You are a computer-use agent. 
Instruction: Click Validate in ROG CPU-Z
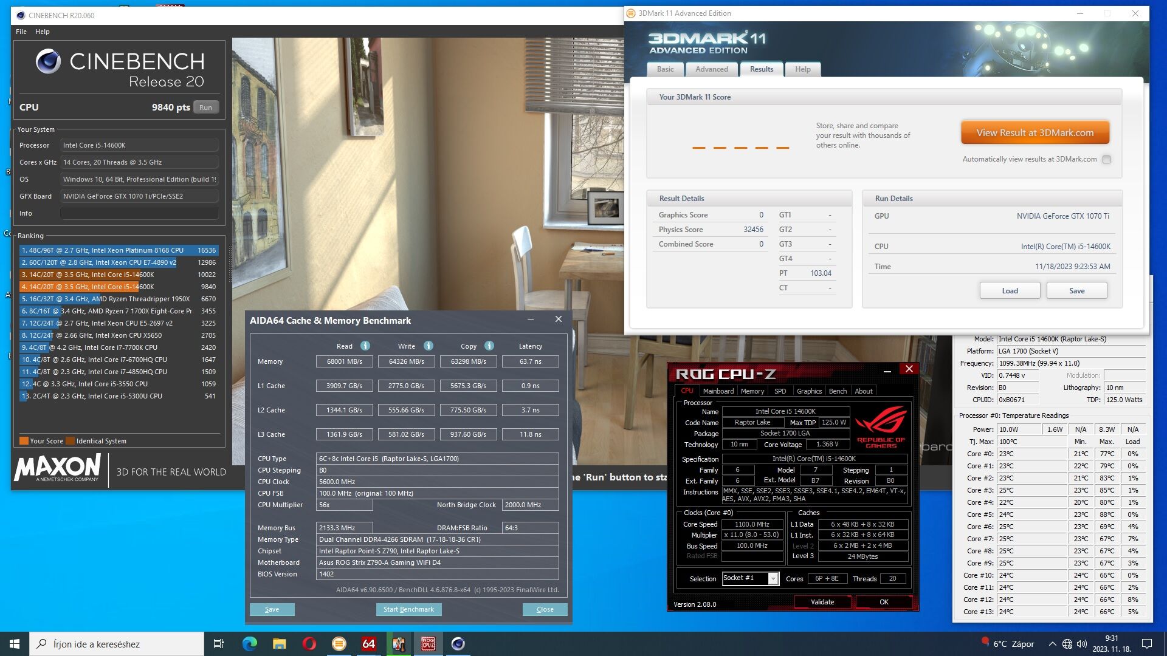point(822,602)
